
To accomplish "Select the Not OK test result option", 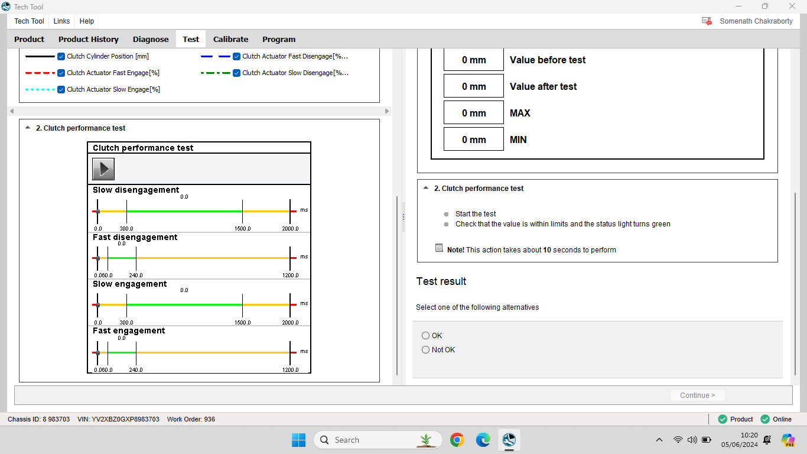I will coord(425,350).
